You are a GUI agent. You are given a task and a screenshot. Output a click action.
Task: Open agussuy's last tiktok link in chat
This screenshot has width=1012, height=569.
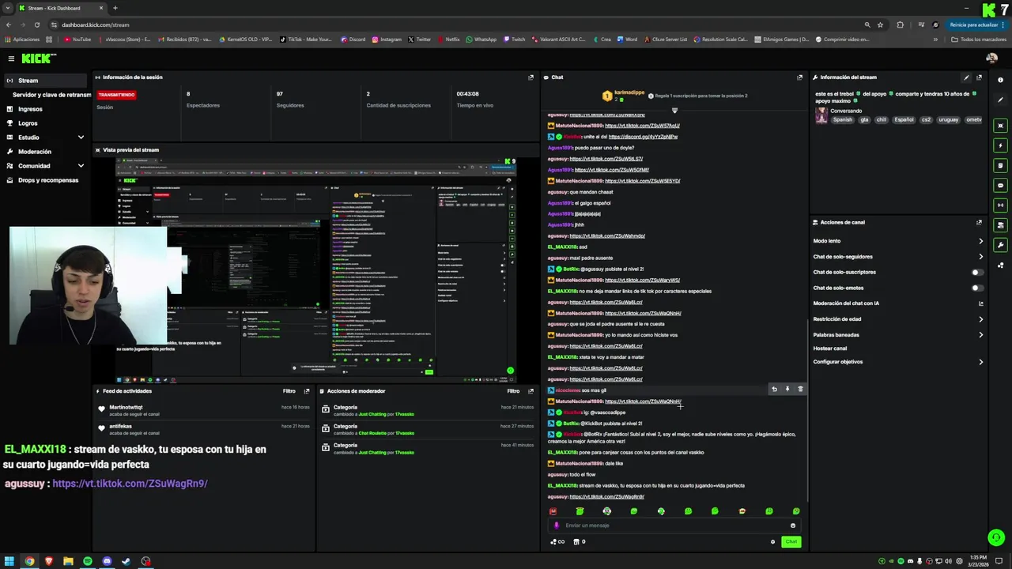[x=606, y=497]
